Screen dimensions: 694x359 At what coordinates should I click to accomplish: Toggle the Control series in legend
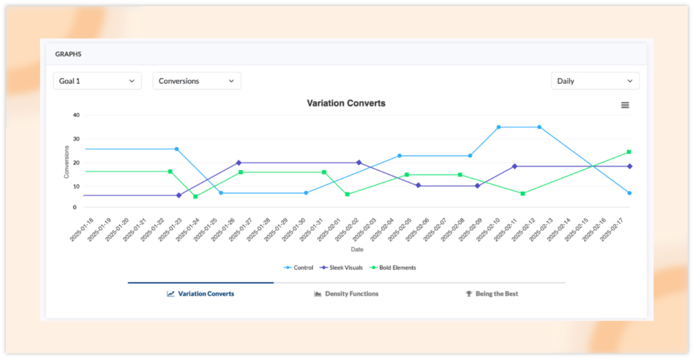tap(299, 268)
